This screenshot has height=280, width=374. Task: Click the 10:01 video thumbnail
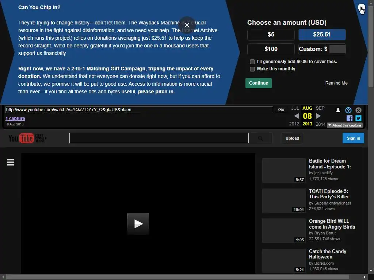[284, 201]
